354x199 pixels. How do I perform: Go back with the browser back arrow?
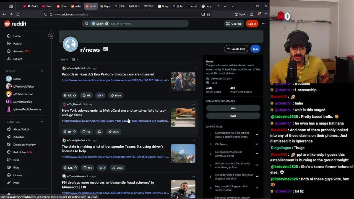click(4, 14)
